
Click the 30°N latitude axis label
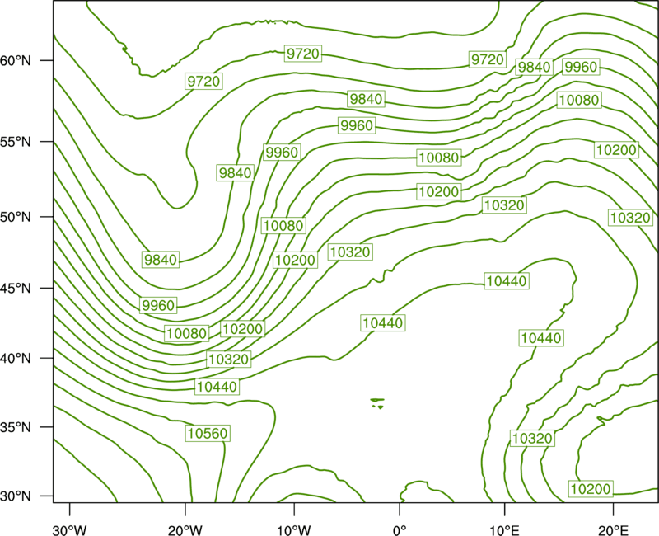pyautogui.click(x=16, y=496)
